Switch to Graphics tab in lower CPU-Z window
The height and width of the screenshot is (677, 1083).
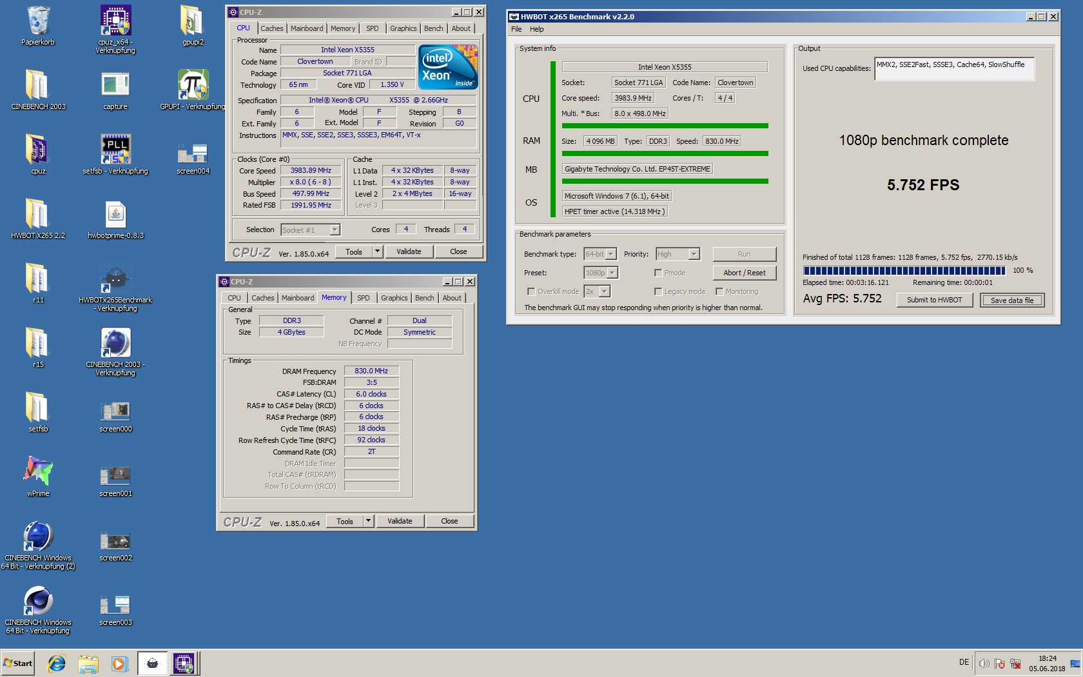(394, 298)
